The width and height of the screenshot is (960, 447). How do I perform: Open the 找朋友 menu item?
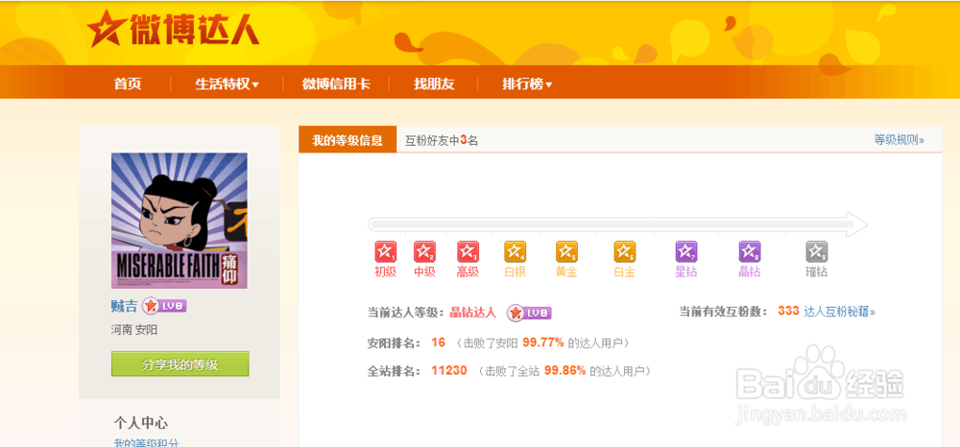point(434,84)
